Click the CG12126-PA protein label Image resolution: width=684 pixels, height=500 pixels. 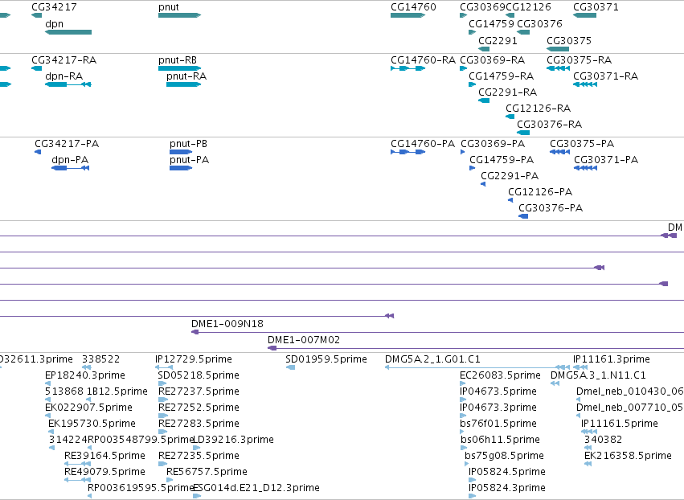[x=540, y=192]
